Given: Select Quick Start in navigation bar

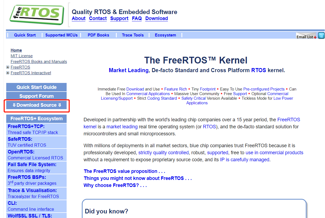Looking at the screenshot, I should coord(25,35).
